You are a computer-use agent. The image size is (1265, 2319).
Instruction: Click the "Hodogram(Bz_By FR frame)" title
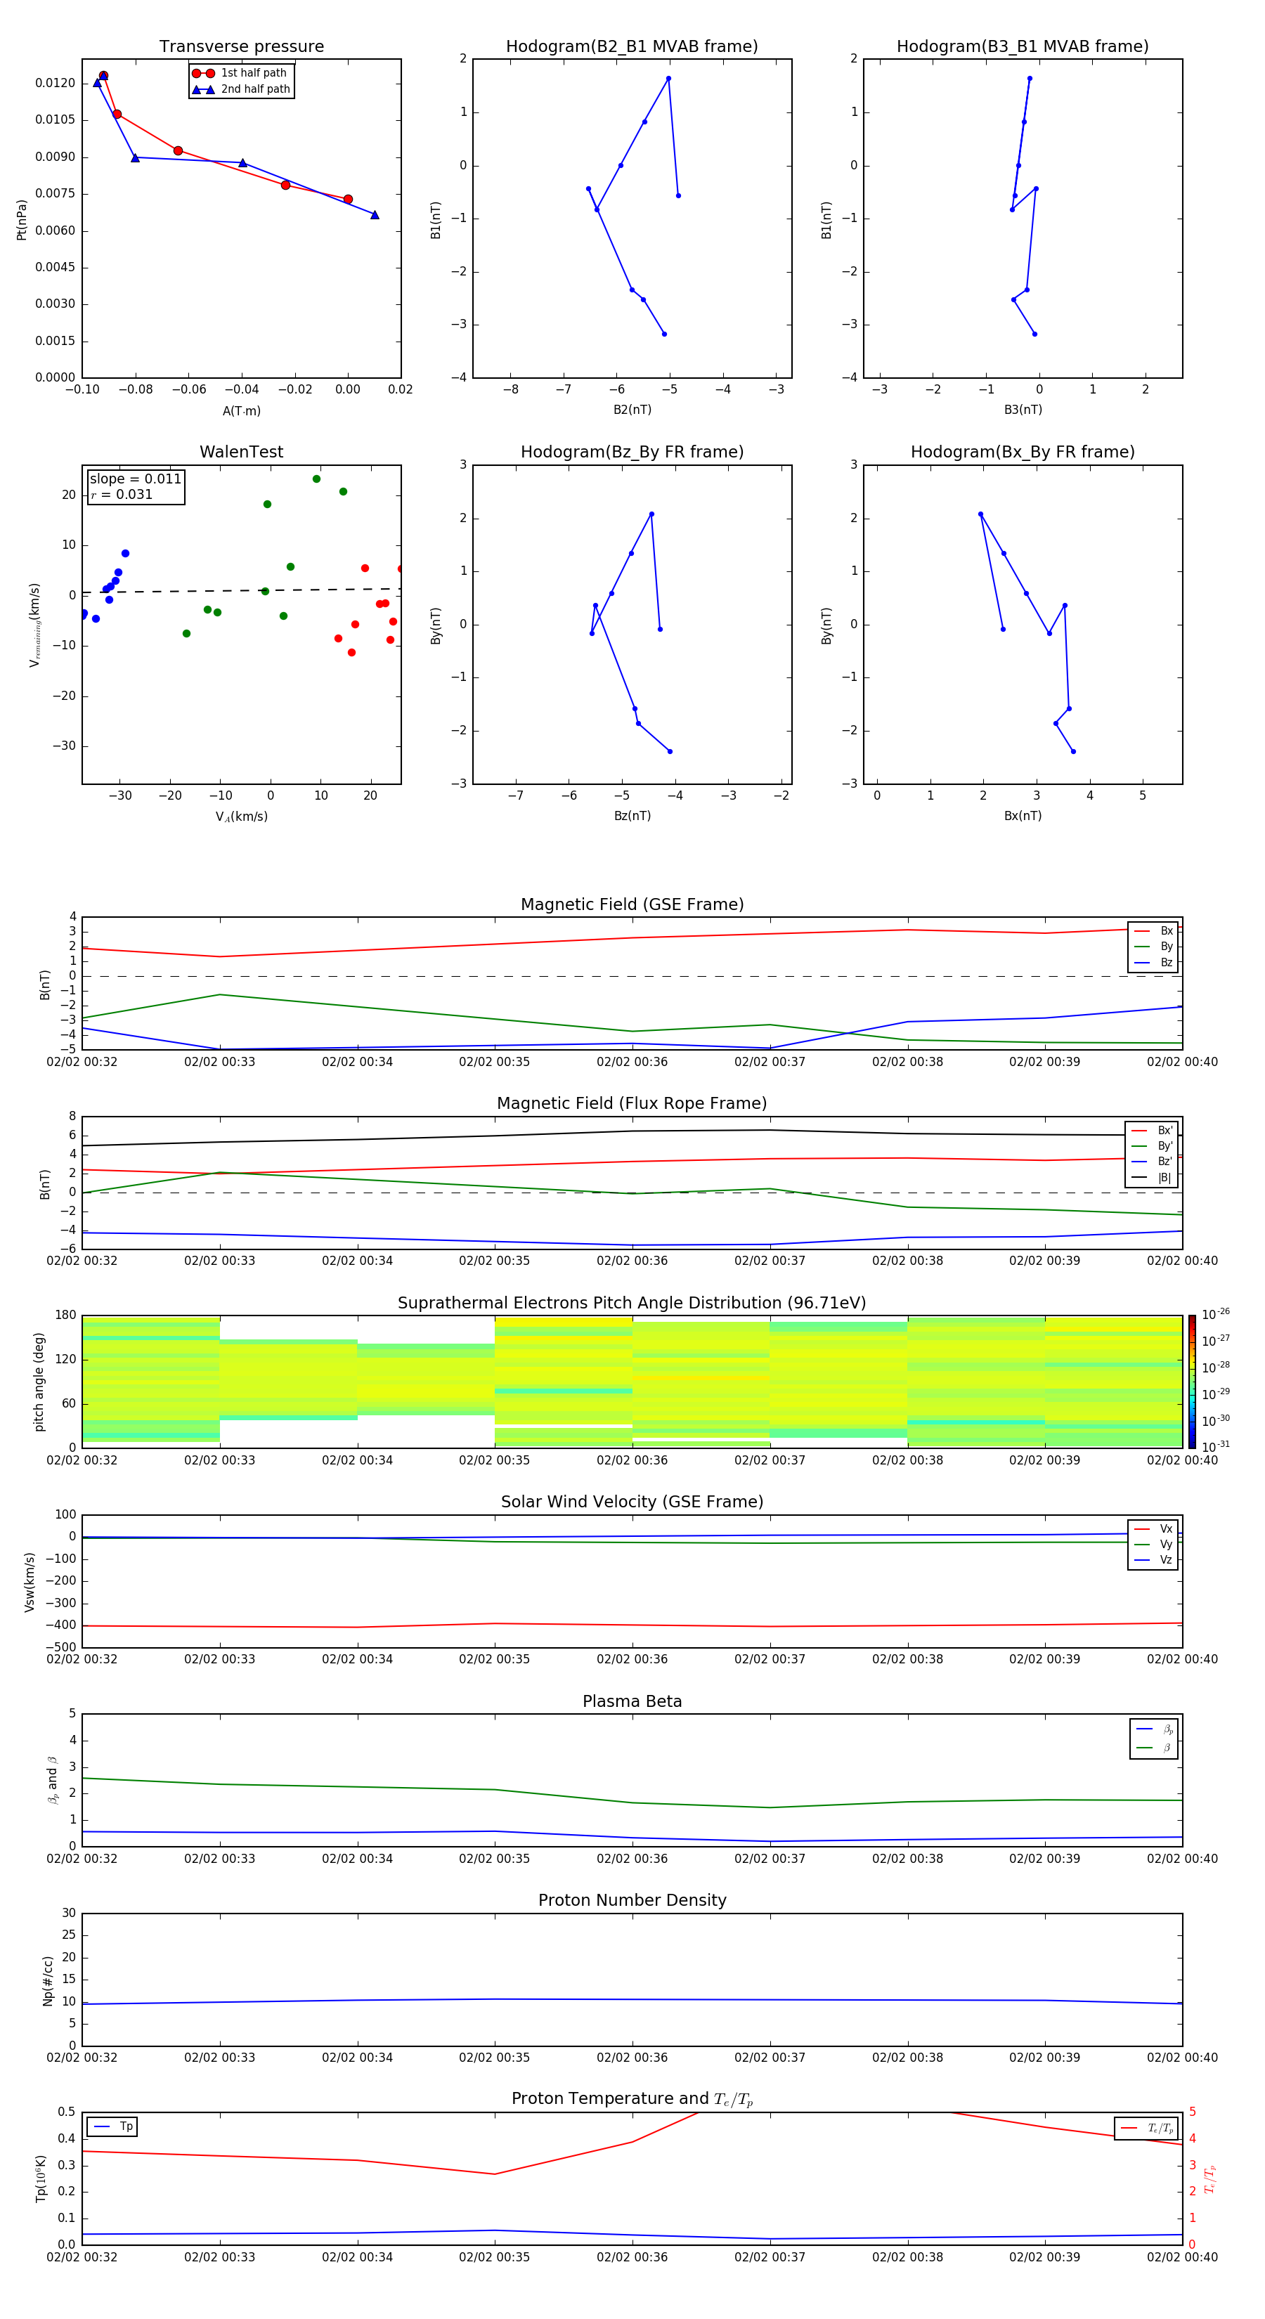point(631,452)
